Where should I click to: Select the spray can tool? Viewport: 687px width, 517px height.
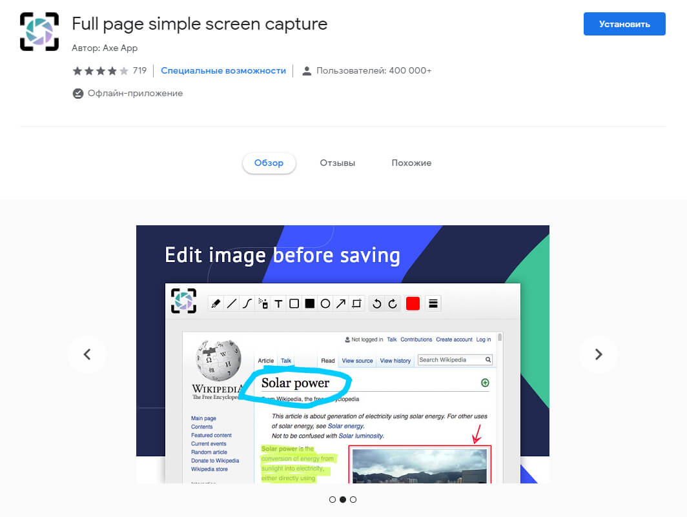pyautogui.click(x=263, y=303)
